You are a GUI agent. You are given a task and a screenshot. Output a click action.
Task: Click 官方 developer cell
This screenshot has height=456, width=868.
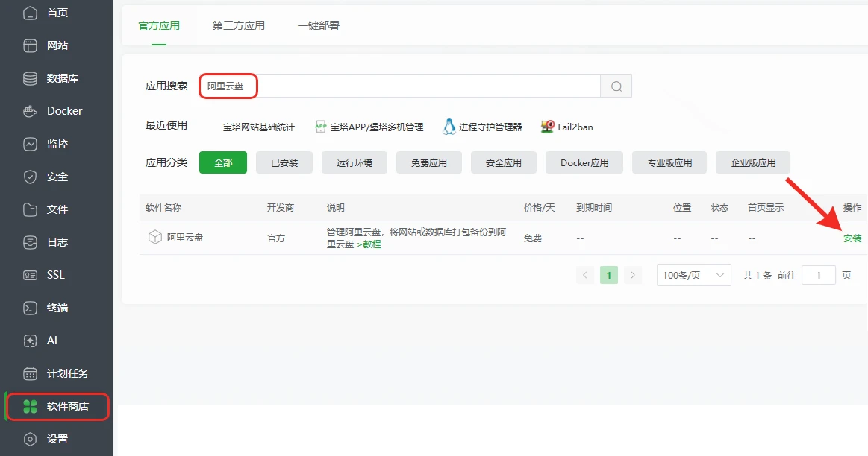(275, 238)
